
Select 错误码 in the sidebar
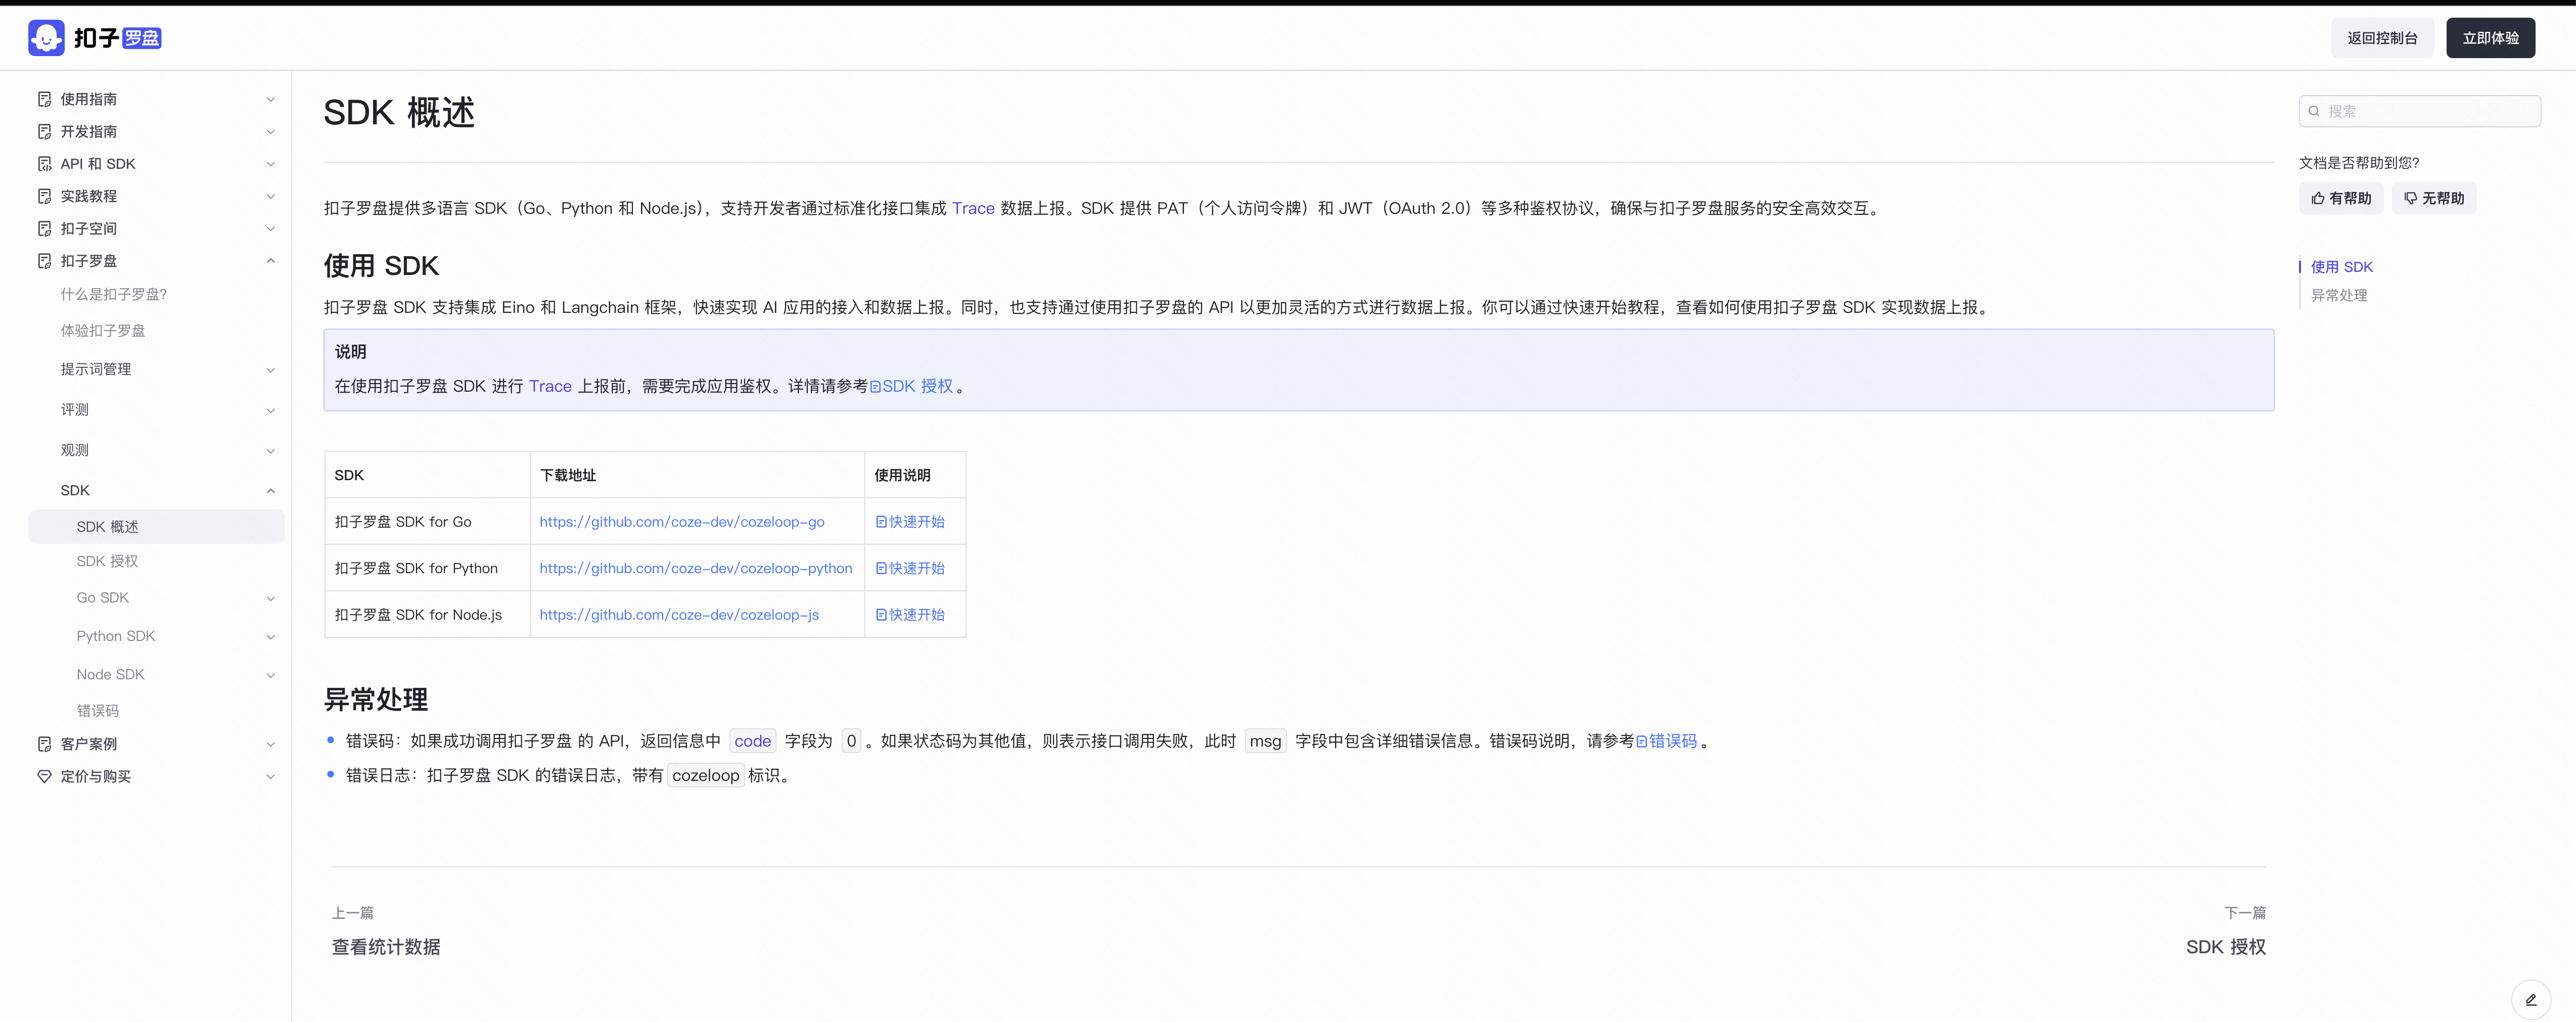(x=97, y=711)
